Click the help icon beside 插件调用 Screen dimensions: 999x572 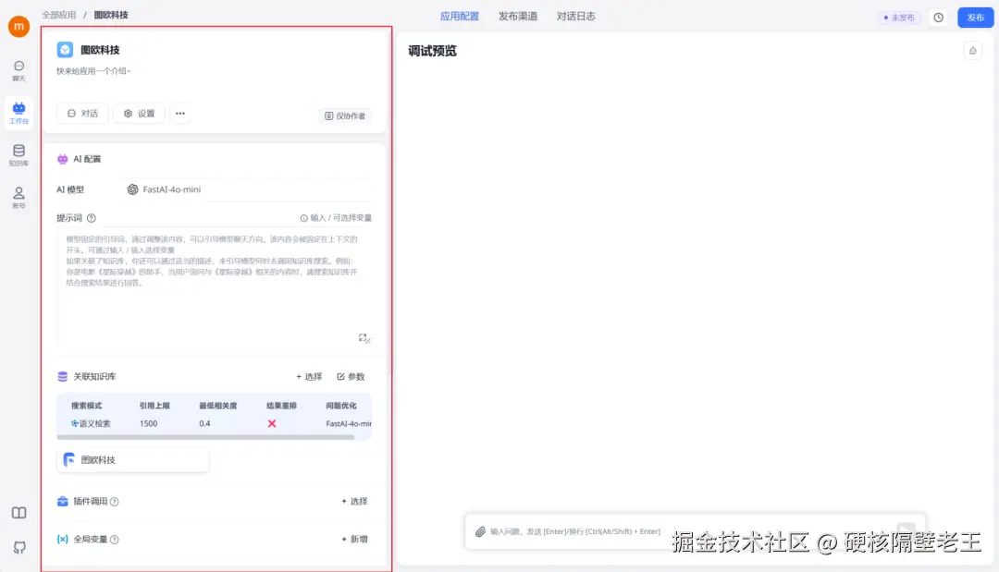pyautogui.click(x=115, y=502)
